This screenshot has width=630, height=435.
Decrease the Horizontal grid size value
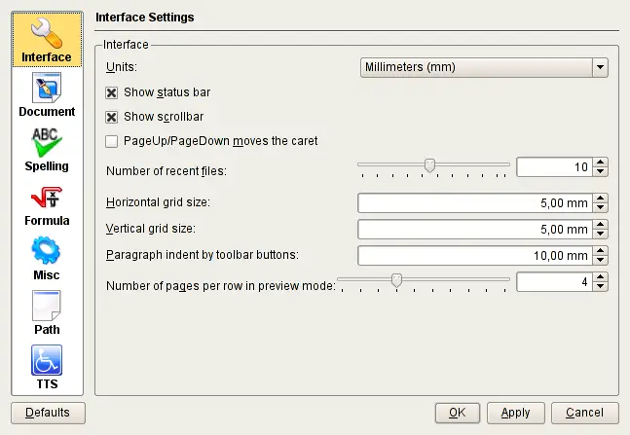(601, 207)
